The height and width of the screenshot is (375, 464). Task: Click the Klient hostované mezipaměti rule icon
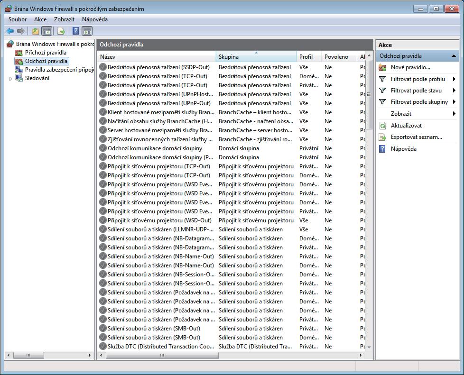tap(102, 112)
